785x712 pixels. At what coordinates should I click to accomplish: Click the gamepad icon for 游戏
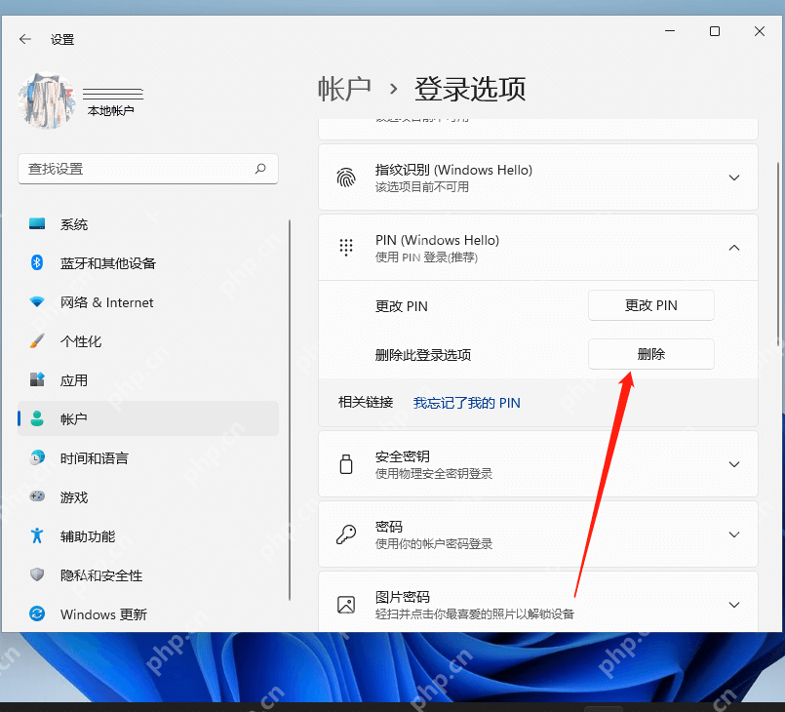point(37,496)
